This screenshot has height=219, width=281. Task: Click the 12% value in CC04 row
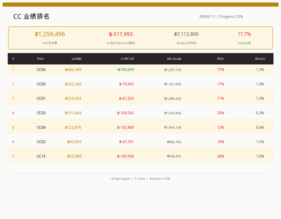(x=221, y=127)
